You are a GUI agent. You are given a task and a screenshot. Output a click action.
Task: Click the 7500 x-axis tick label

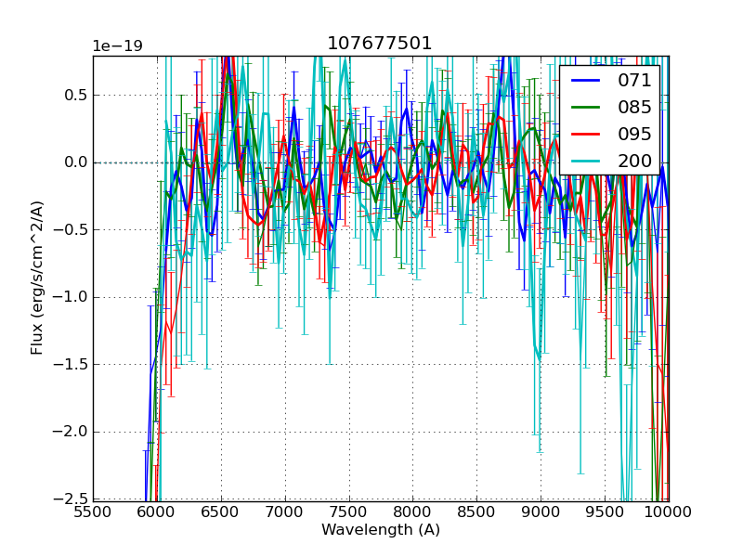click(x=348, y=512)
